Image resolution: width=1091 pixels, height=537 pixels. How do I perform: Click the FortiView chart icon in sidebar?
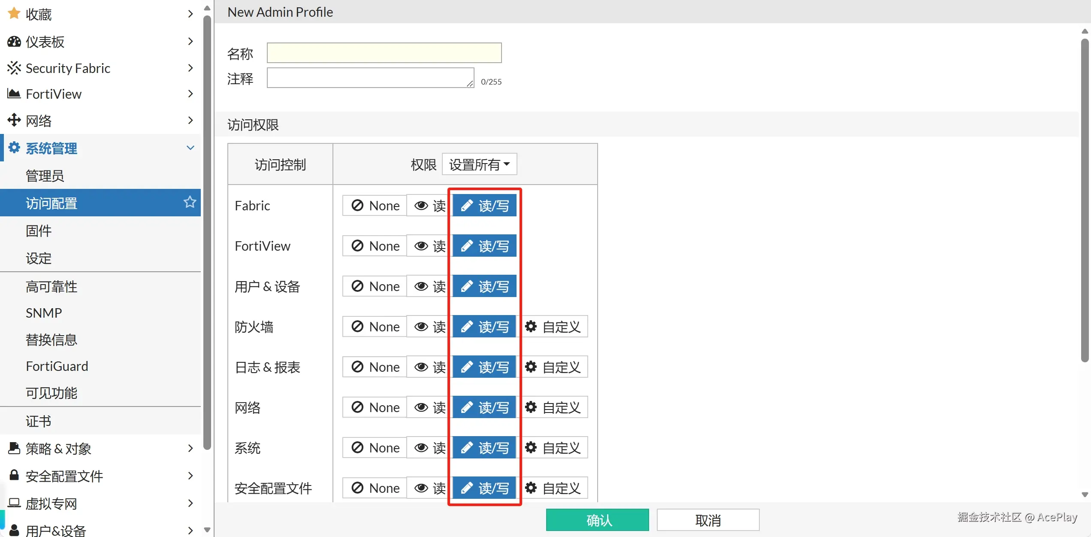tap(14, 94)
